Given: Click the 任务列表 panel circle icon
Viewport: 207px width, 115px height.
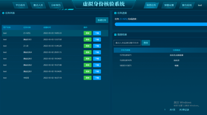Looking at the screenshot, I should click(3, 13).
